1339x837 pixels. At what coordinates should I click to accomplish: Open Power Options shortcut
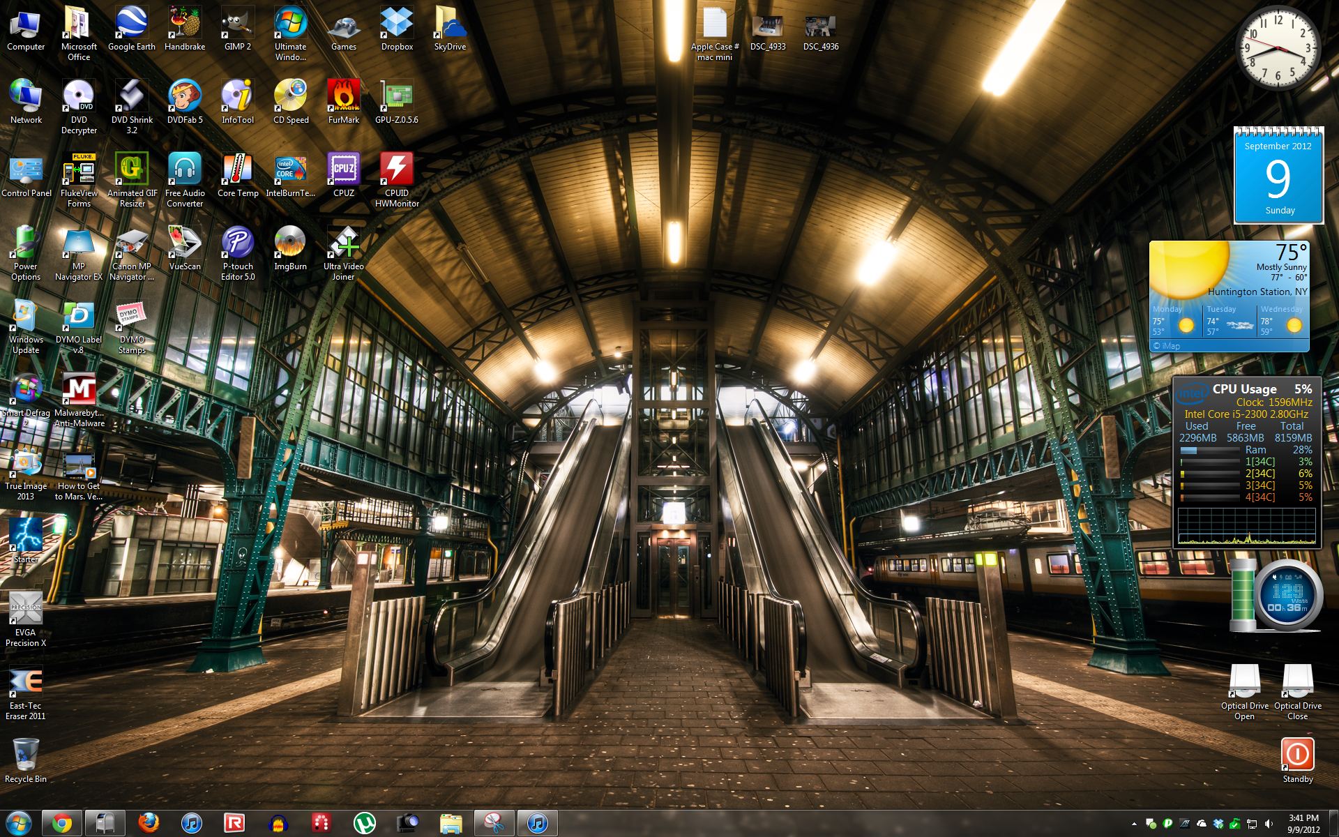(x=26, y=253)
